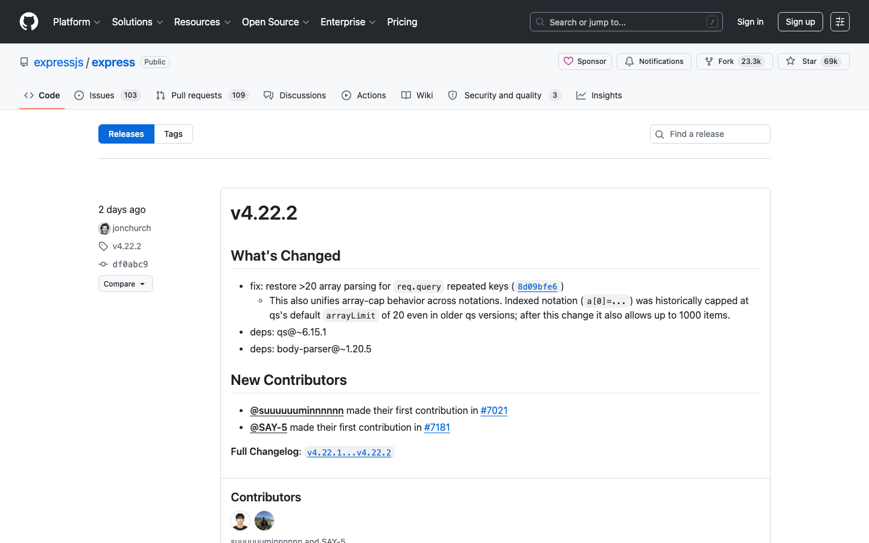Click the repository book icon beside expressjs
This screenshot has width=869, height=543.
tap(24, 62)
